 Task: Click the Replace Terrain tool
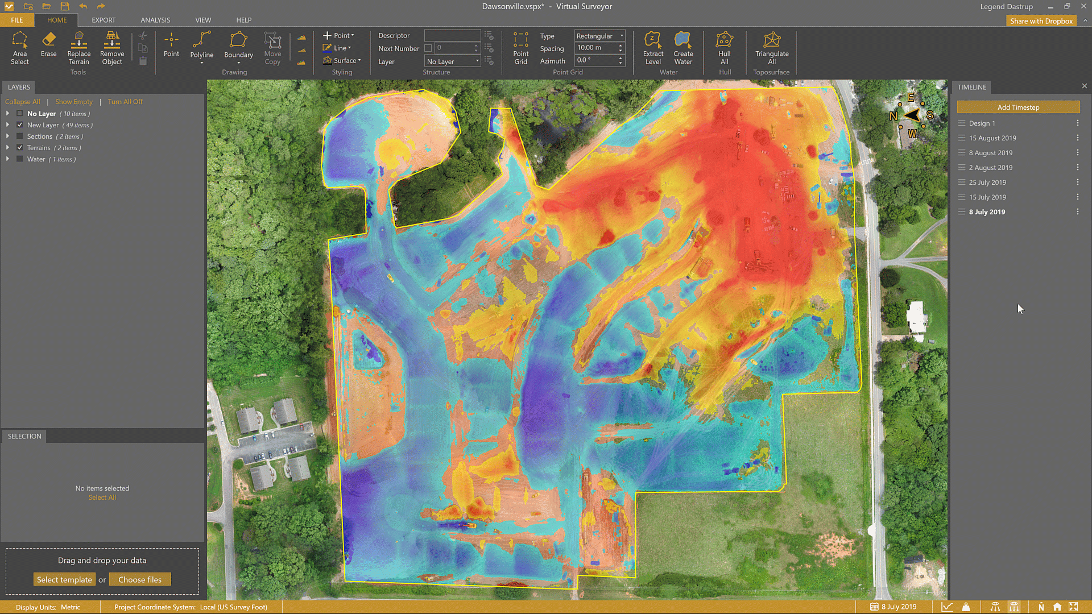(78, 48)
